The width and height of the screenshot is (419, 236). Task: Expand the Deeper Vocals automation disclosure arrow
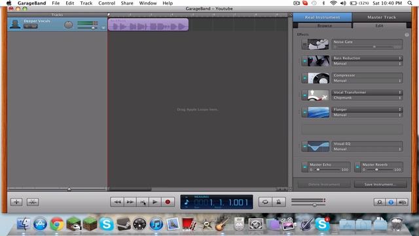click(103, 28)
